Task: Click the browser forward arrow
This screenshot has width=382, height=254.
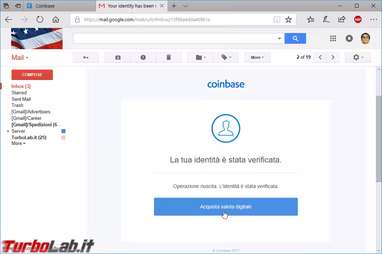Action: click(x=24, y=19)
